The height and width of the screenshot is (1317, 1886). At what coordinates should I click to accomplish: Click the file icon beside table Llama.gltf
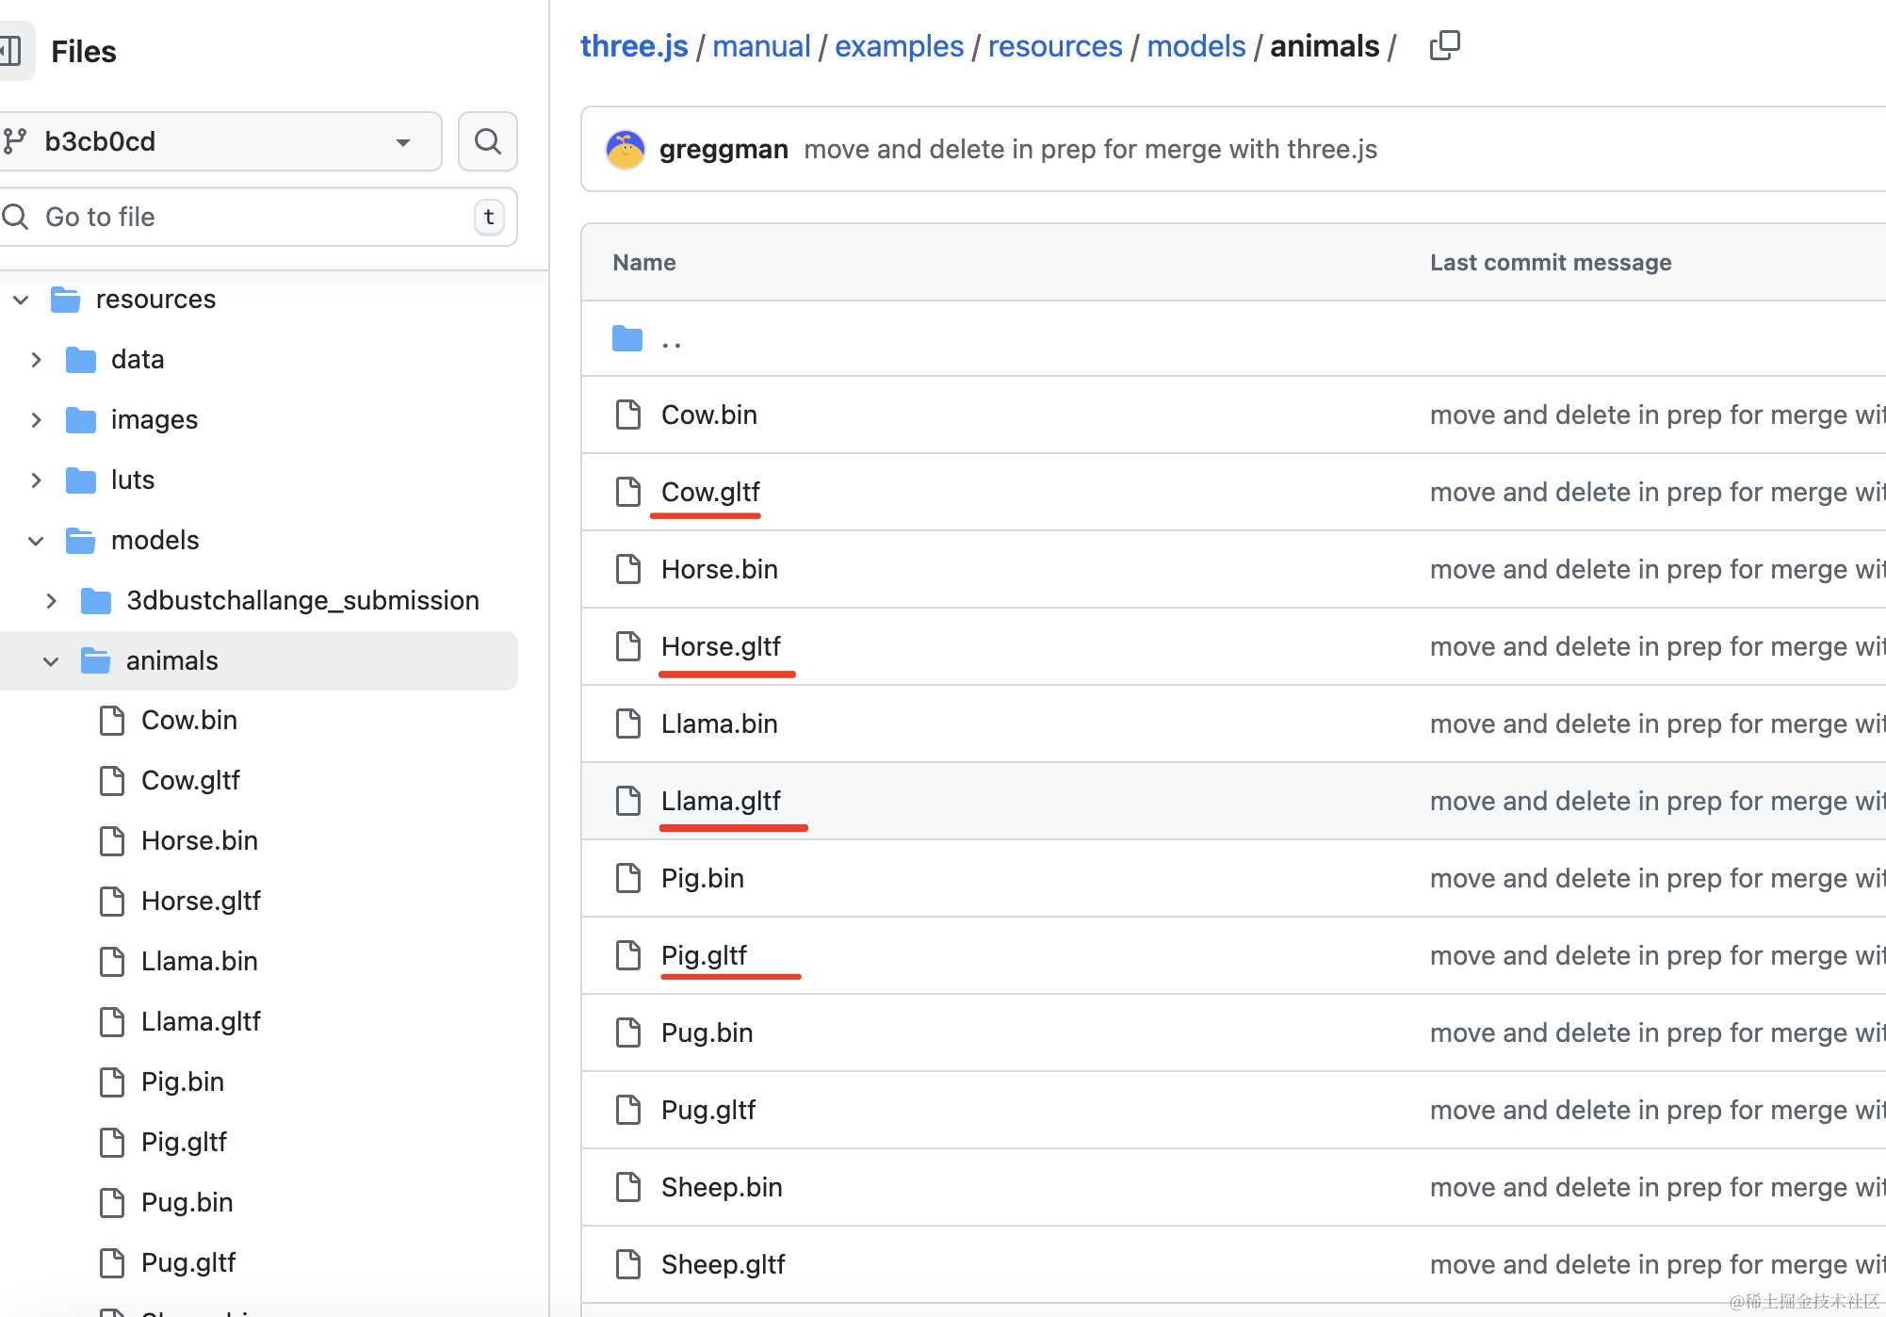(627, 801)
